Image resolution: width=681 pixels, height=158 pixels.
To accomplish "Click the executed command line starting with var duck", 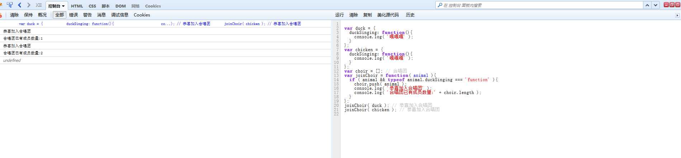I will 165,24.
